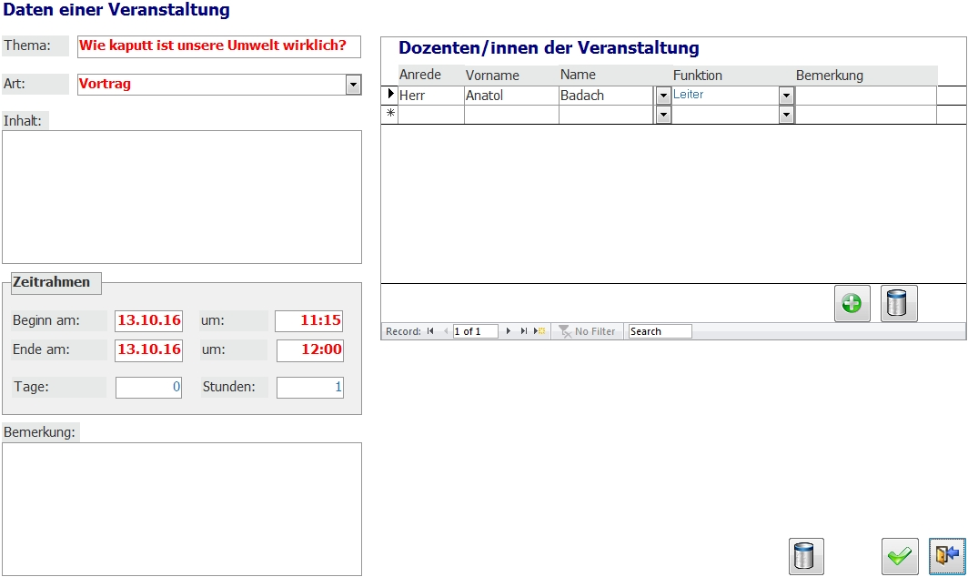The image size is (968, 577).
Task: Open the Art dropdown showing Vortrag
Action: point(353,85)
